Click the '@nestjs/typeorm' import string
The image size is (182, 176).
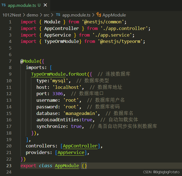[x=120, y=42]
